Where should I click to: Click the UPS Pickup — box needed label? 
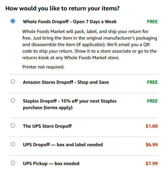pos(51,163)
